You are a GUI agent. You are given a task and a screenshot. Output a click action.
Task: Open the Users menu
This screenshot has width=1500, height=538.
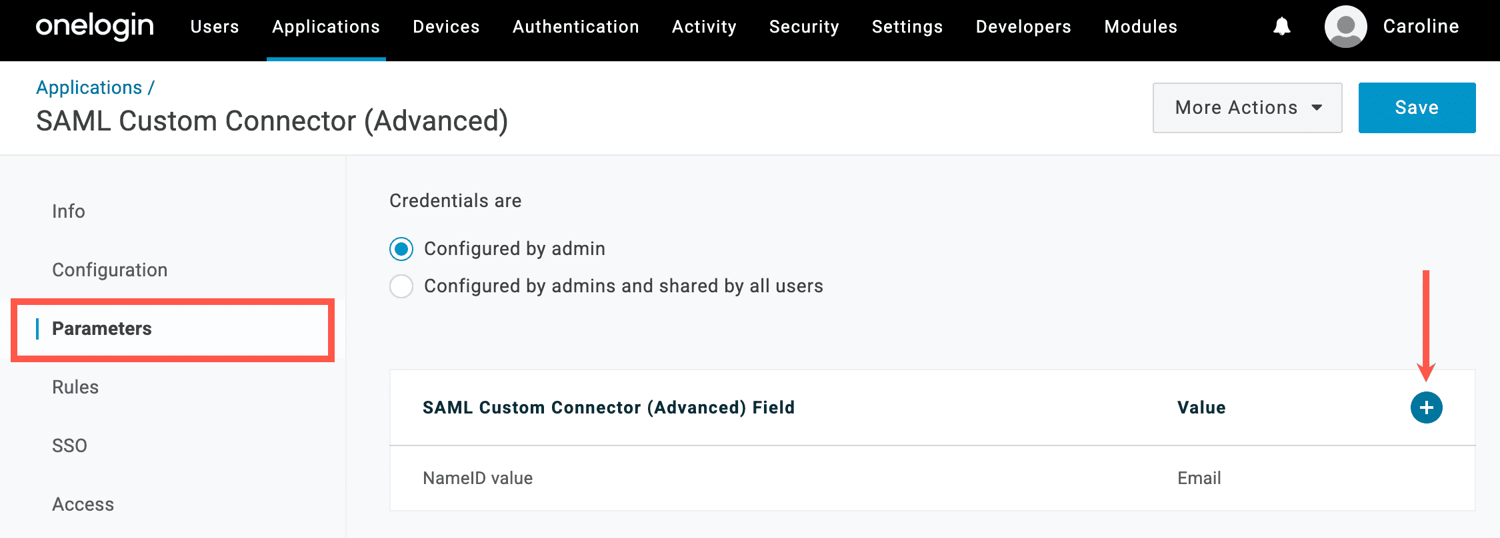click(215, 27)
